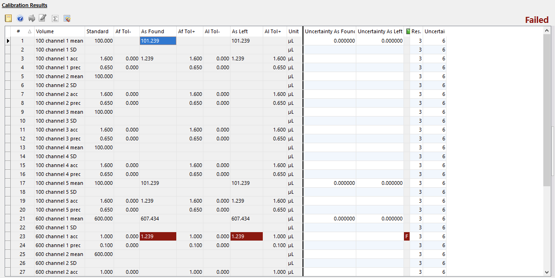Image resolution: width=555 pixels, height=278 pixels.
Task: Click the Uncertainty As Left column header
Action: coord(380,31)
